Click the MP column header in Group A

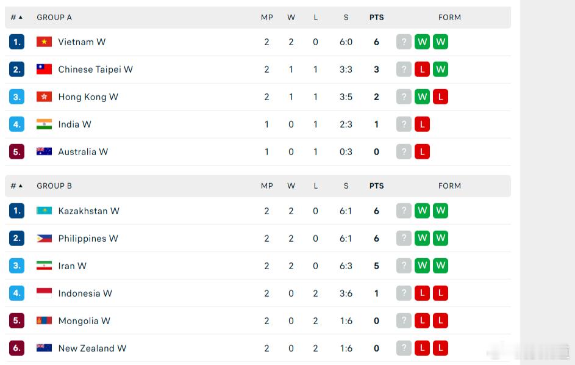click(x=266, y=17)
